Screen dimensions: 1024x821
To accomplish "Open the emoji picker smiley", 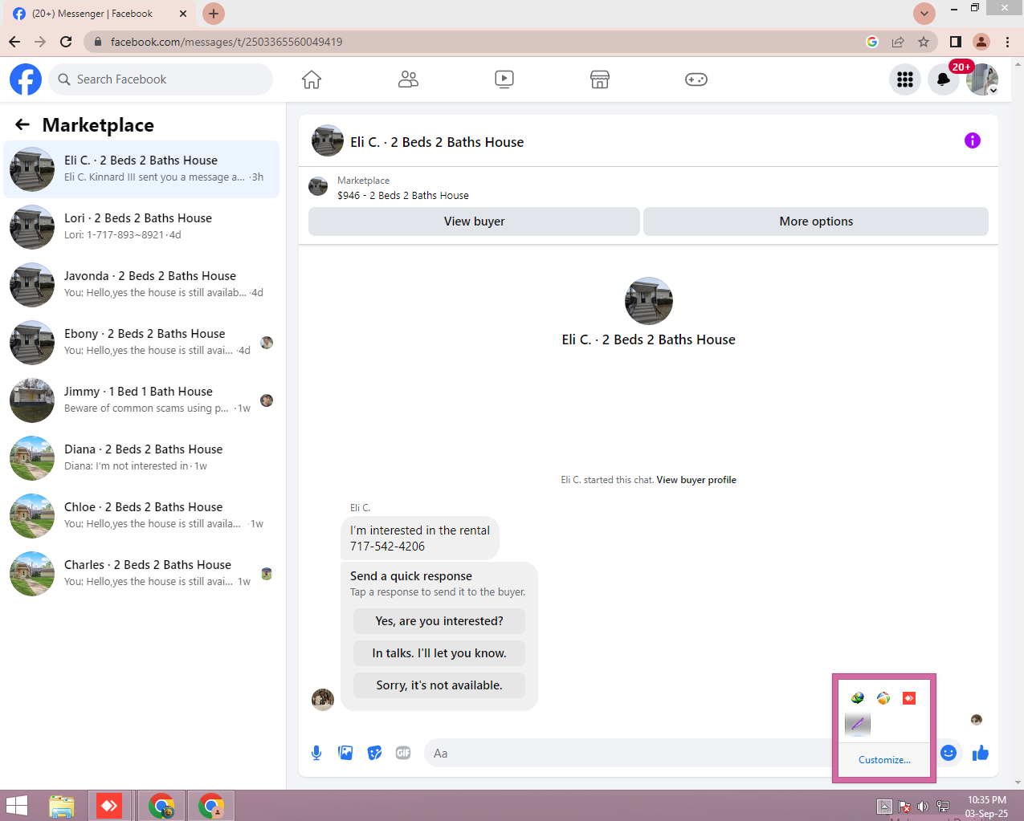I will 949,753.
